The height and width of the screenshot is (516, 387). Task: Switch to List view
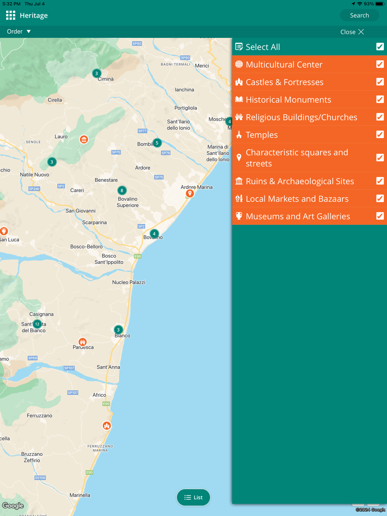(193, 497)
